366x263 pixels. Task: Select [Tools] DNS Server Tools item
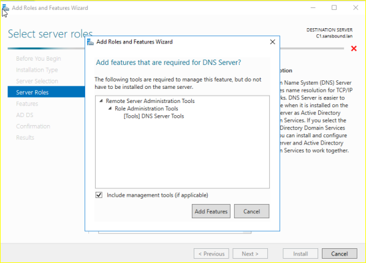(x=154, y=116)
